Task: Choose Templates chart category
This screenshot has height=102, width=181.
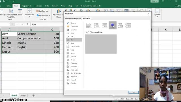Action: coord(74,26)
